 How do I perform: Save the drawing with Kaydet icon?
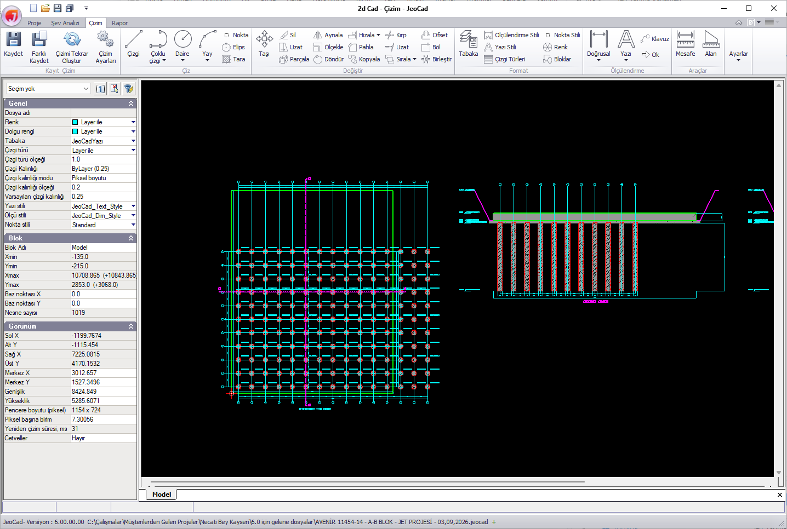click(13, 44)
